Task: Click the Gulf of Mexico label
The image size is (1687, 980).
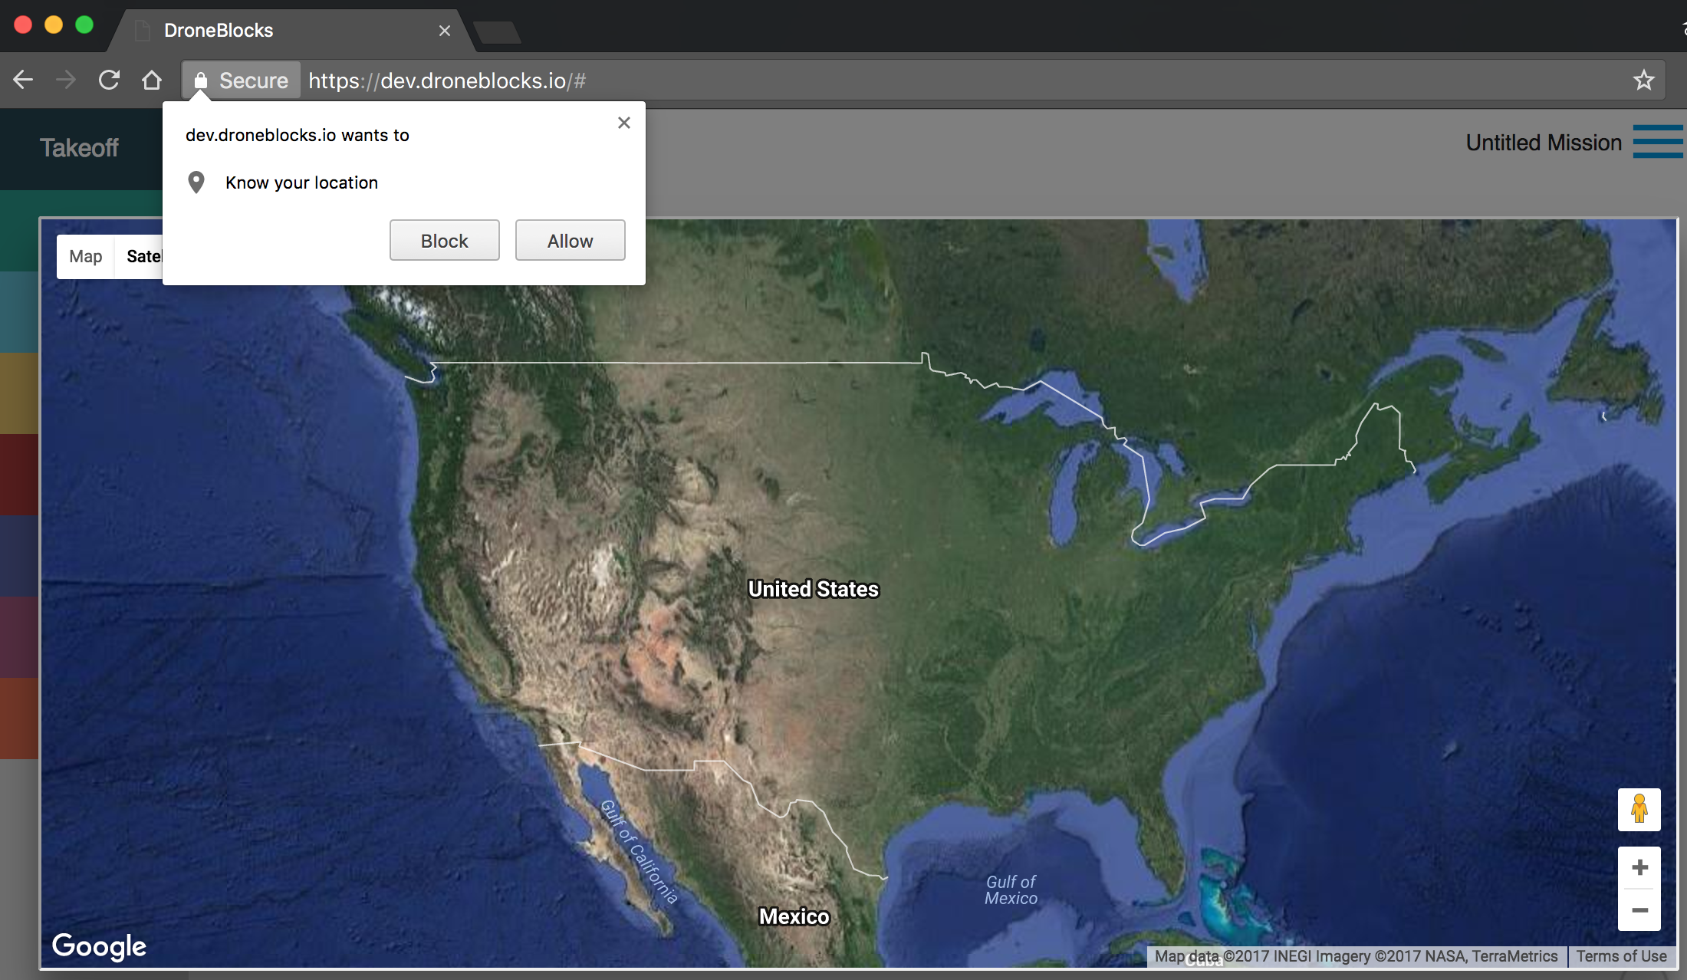Action: coord(1011,890)
